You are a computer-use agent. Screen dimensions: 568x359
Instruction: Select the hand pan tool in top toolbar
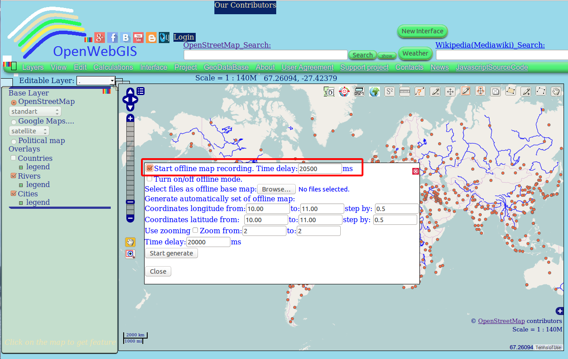tap(556, 92)
